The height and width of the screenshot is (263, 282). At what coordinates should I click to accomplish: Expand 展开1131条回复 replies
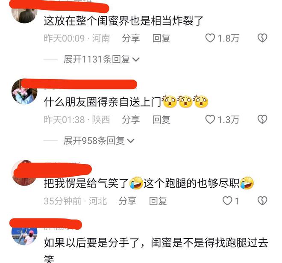101,59
